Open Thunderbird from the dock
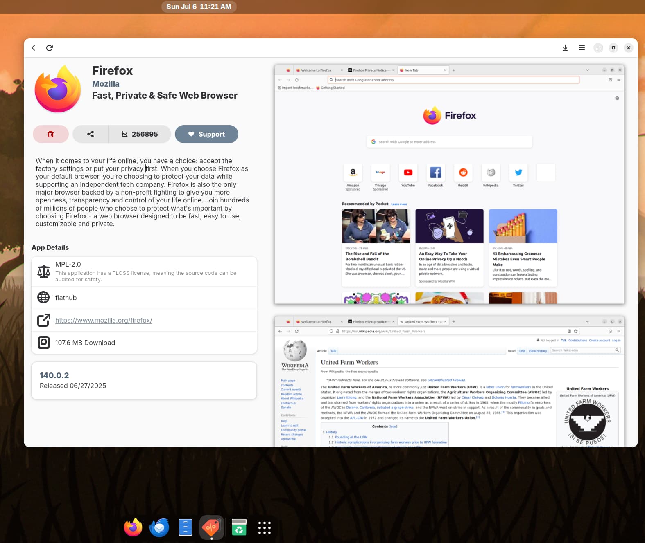The height and width of the screenshot is (543, 645). click(159, 527)
